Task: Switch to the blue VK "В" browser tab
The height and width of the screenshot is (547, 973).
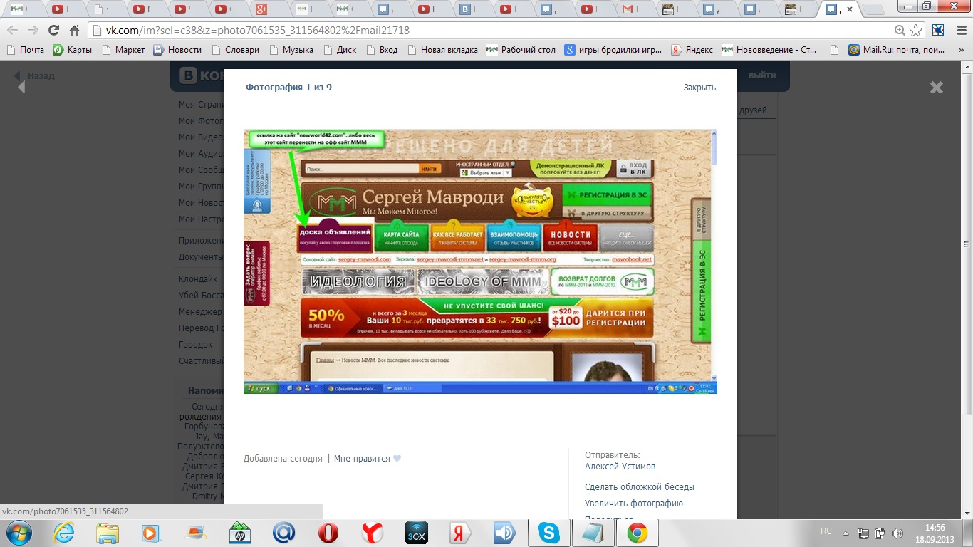Action: [469, 9]
